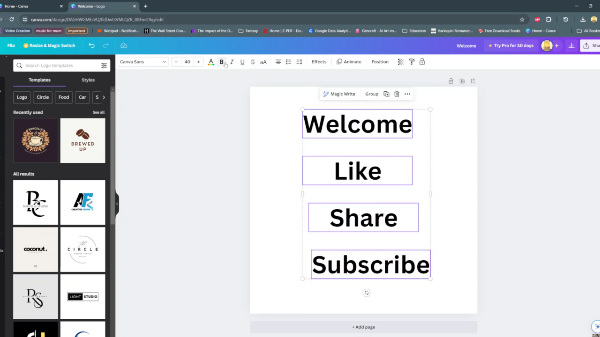Click the Welcome design title
The width and height of the screenshot is (600, 337).
(x=466, y=45)
